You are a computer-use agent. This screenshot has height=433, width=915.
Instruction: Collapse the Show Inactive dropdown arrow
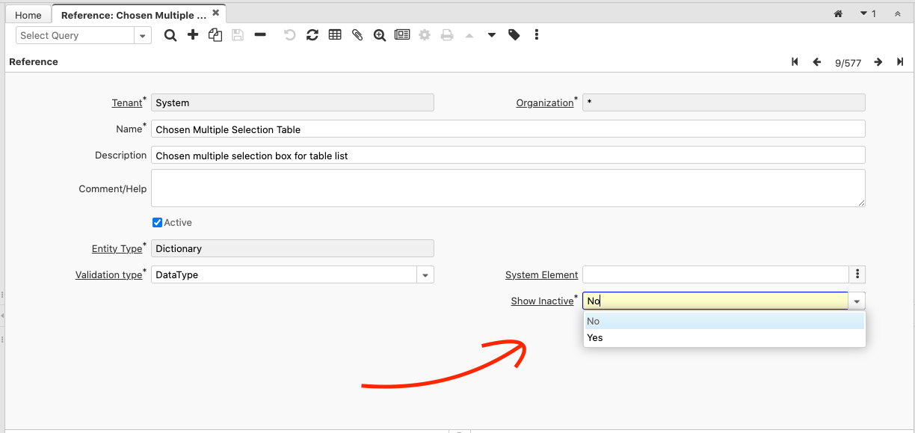click(x=857, y=301)
